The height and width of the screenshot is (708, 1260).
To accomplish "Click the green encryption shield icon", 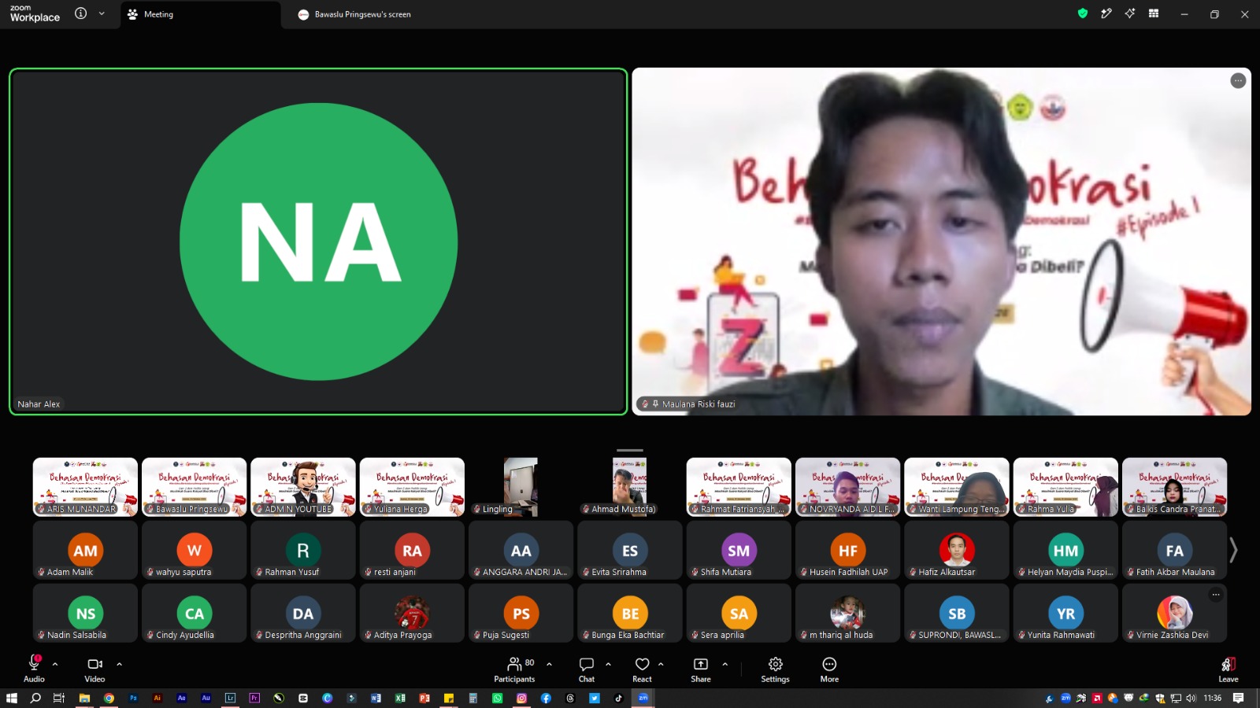I will 1083,13.
